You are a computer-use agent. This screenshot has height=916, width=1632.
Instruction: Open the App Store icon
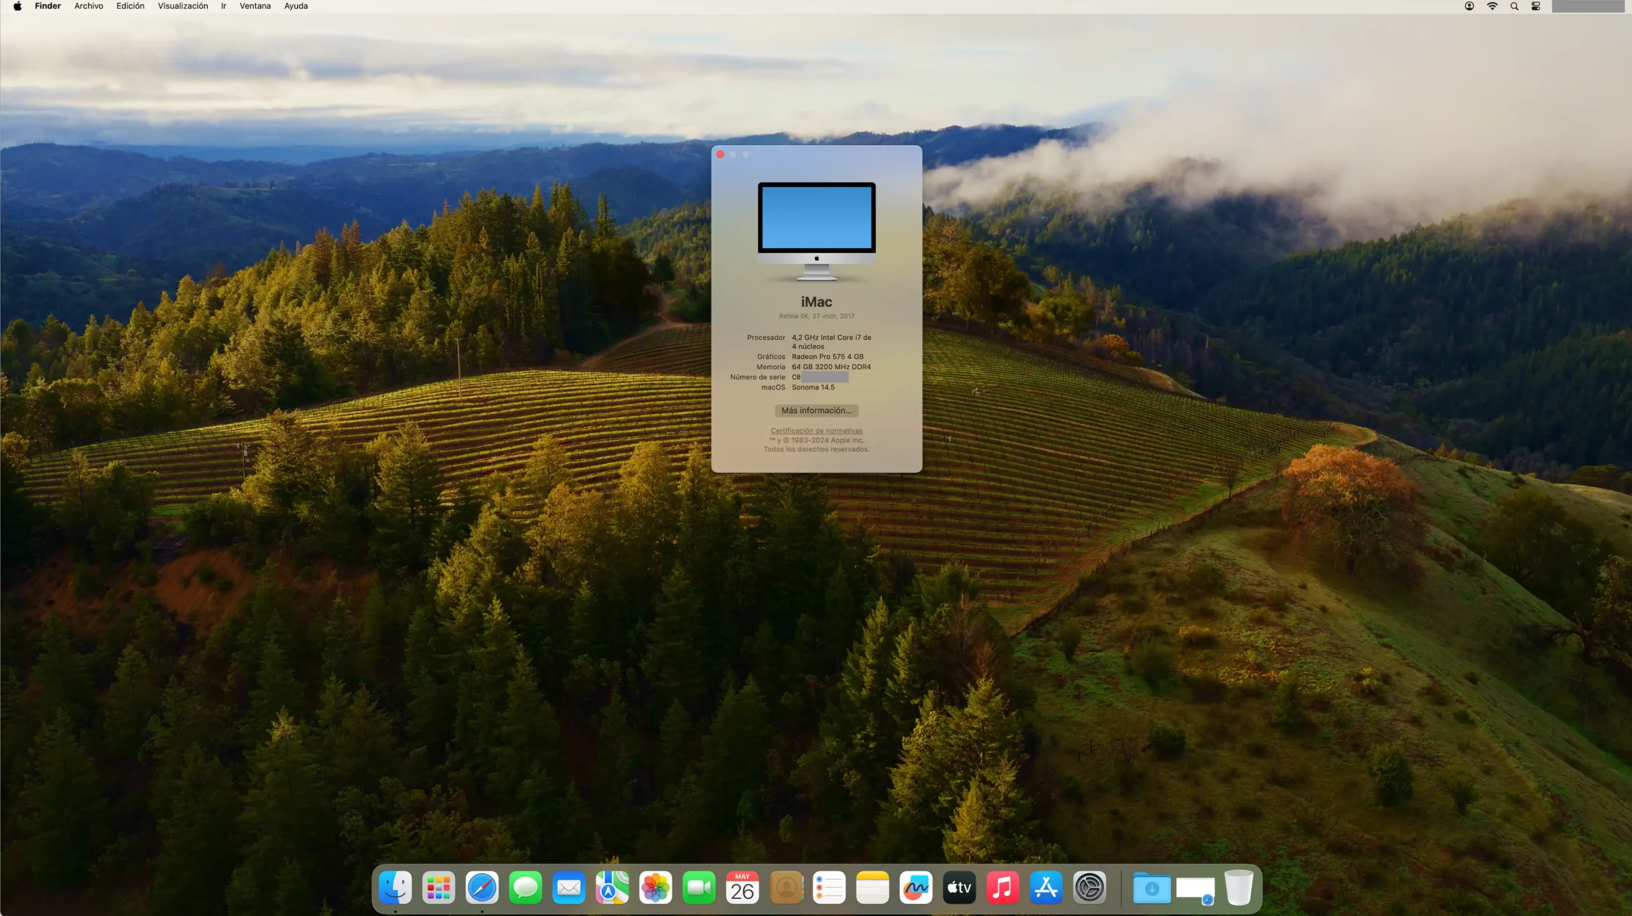[1046, 887]
